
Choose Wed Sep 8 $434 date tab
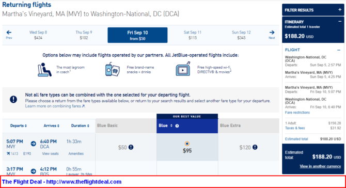point(38,35)
